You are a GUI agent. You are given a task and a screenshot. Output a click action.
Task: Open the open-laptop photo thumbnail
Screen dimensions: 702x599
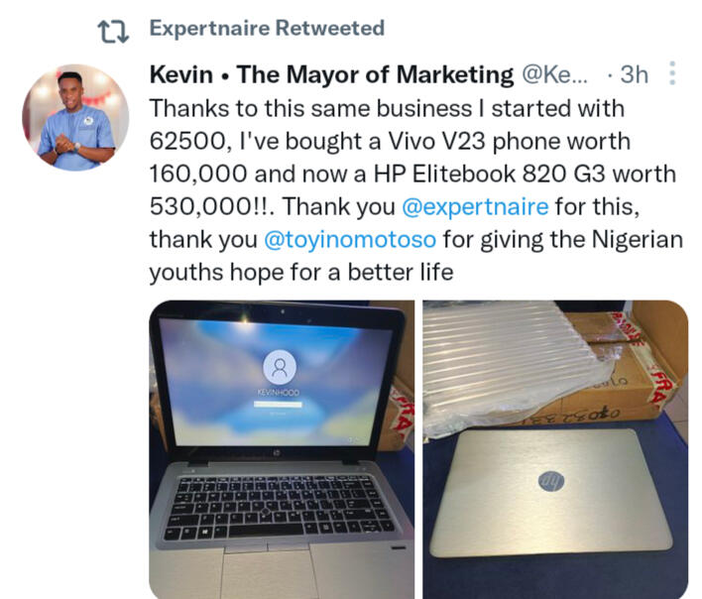click(282, 449)
